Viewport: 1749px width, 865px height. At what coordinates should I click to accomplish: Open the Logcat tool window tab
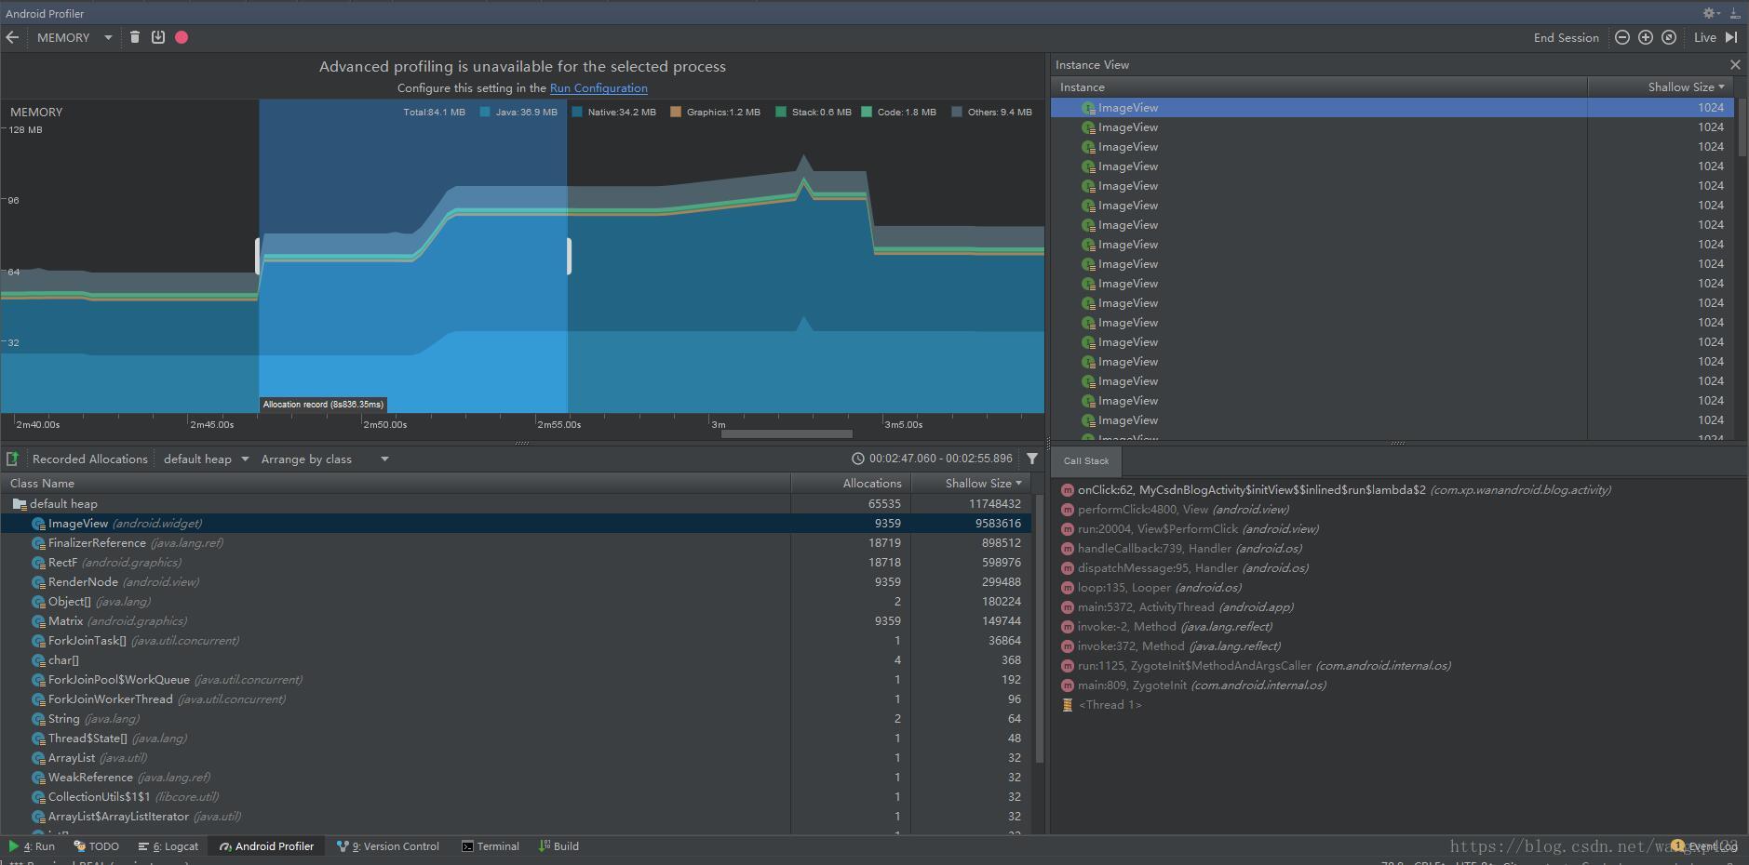[x=168, y=846]
